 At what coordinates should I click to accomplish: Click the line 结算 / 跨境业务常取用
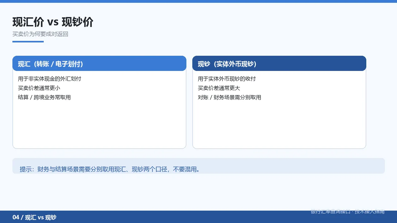(x=44, y=97)
